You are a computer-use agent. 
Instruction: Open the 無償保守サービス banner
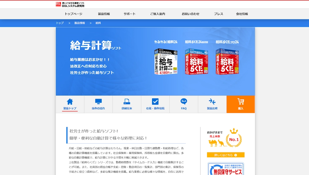(x=226, y=169)
